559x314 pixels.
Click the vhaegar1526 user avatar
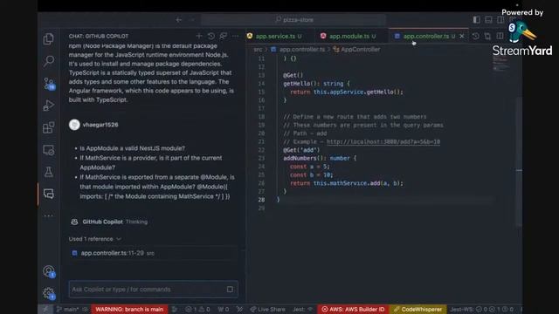(x=74, y=125)
